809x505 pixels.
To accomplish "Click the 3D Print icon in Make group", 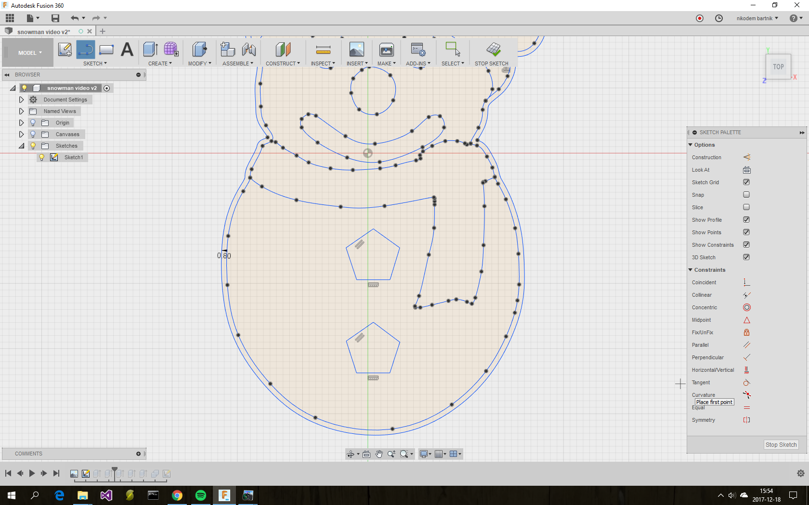I will click(387, 49).
